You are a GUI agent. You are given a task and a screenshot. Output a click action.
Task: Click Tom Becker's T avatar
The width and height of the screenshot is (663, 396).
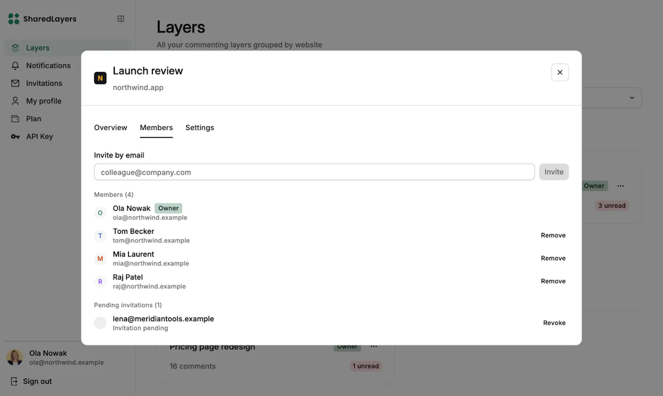100,236
